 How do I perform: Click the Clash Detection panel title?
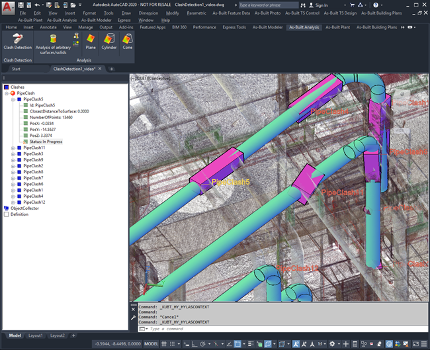(18, 60)
